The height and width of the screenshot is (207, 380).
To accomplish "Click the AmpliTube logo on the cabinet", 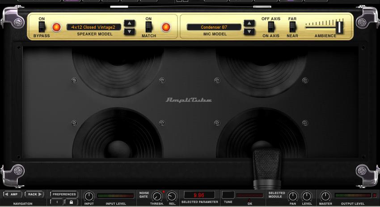I will 189,100.
